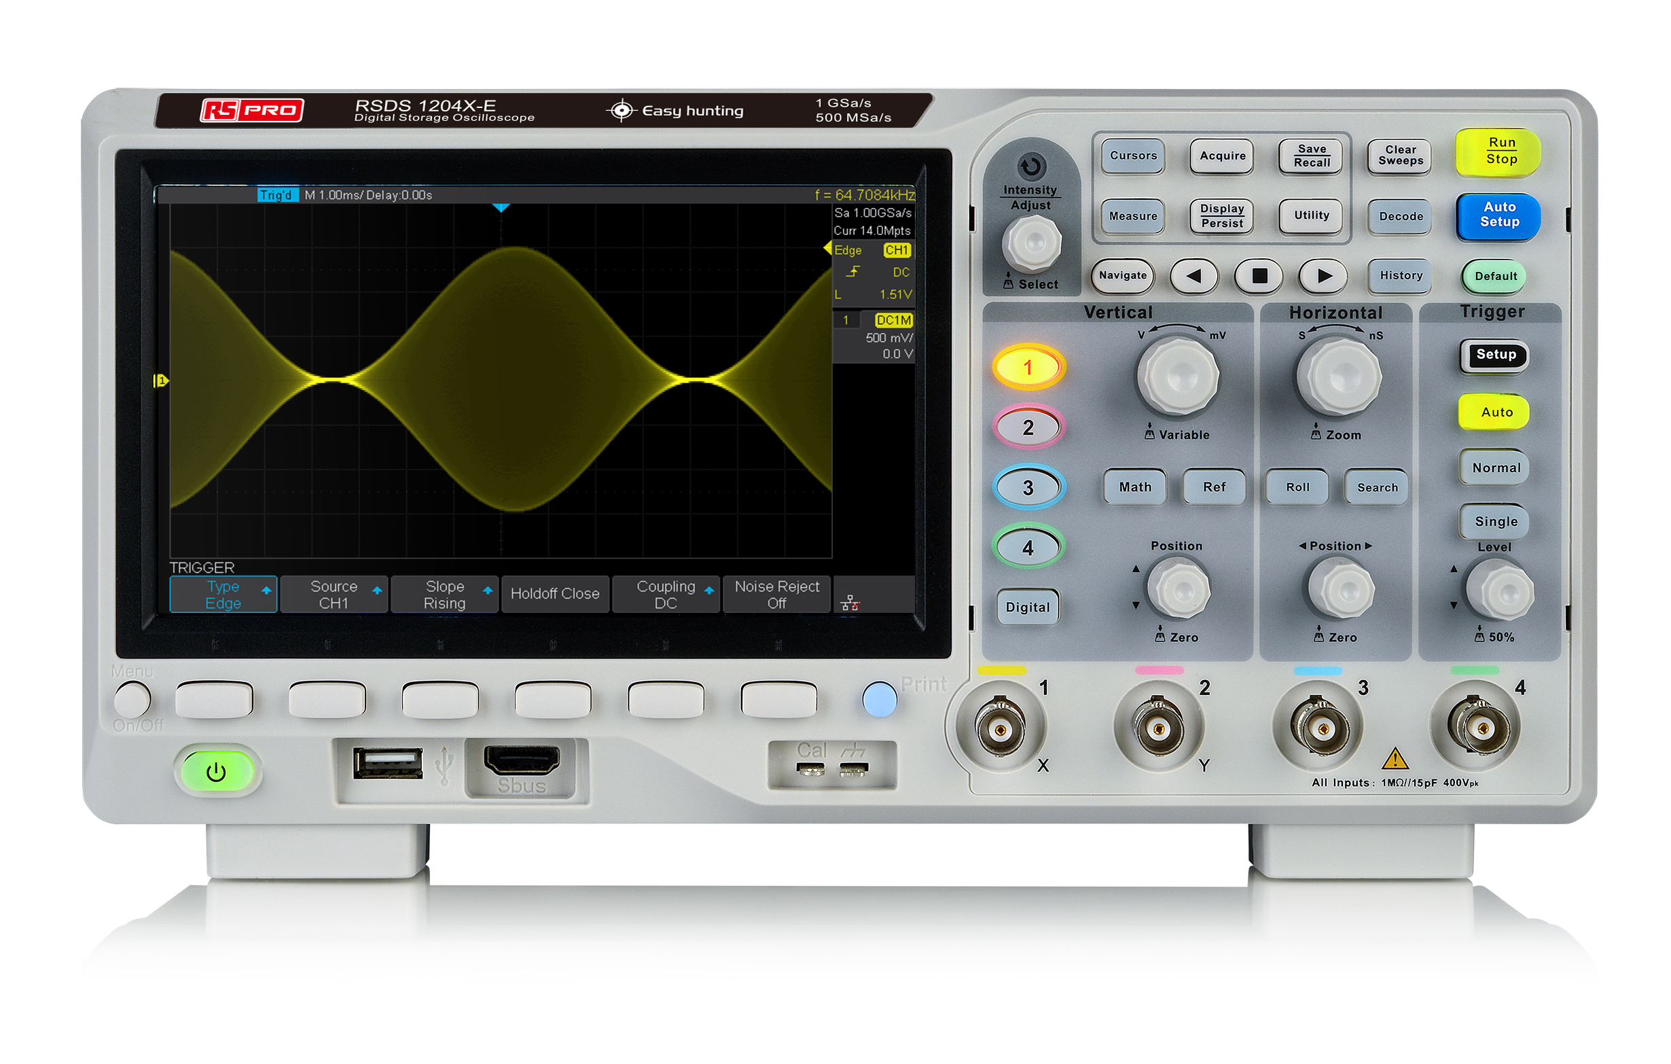Toggle channel 2 pink button
The height and width of the screenshot is (1064, 1671).
[1028, 427]
